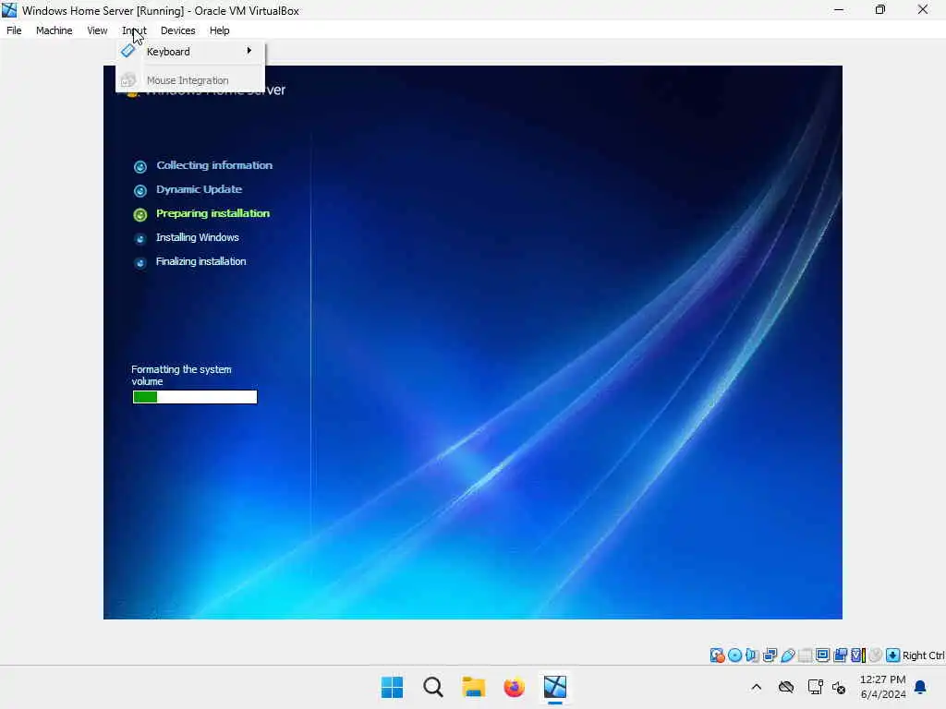Screen dimensions: 946x709
Task: Click the virtualization CPU status icon
Action: [858, 655]
